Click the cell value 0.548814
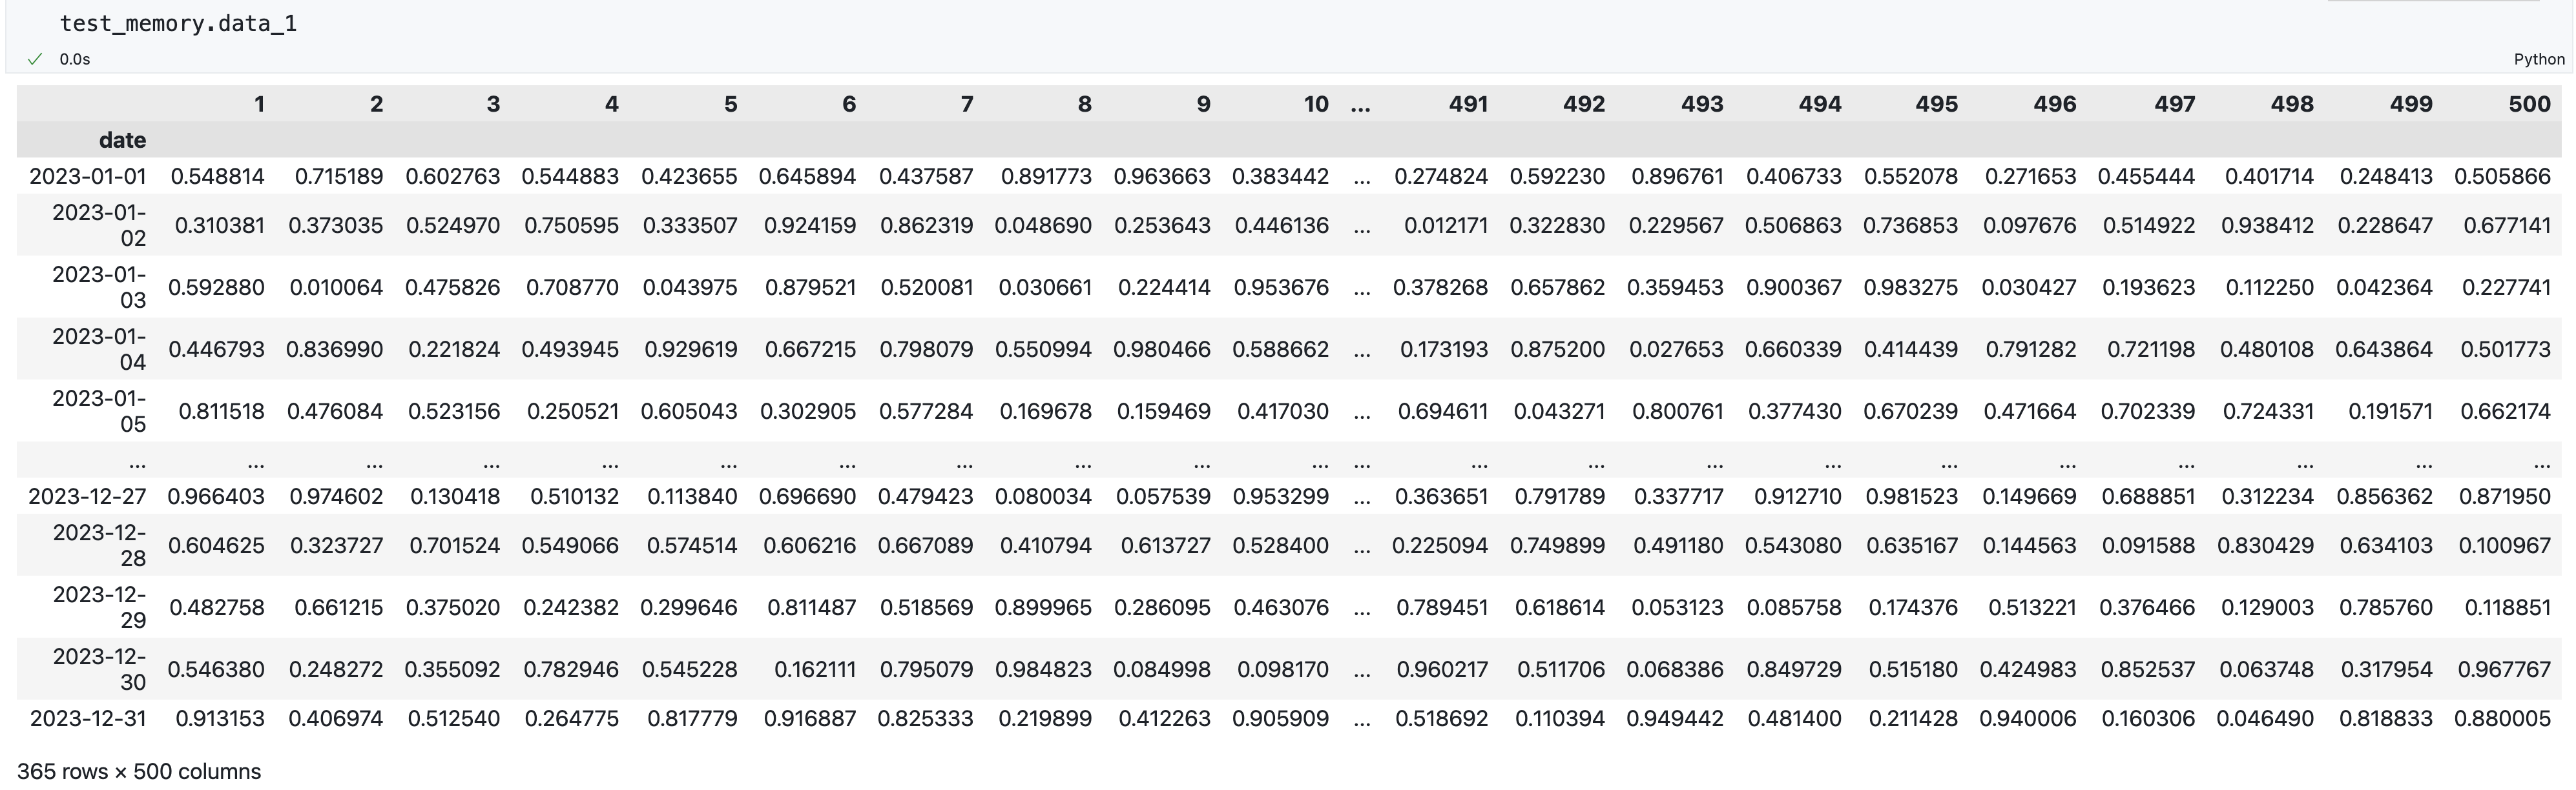The width and height of the screenshot is (2576, 790). pos(218,177)
